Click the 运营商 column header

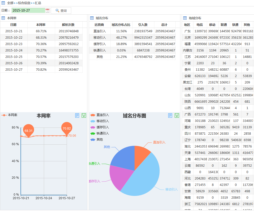click(99, 25)
